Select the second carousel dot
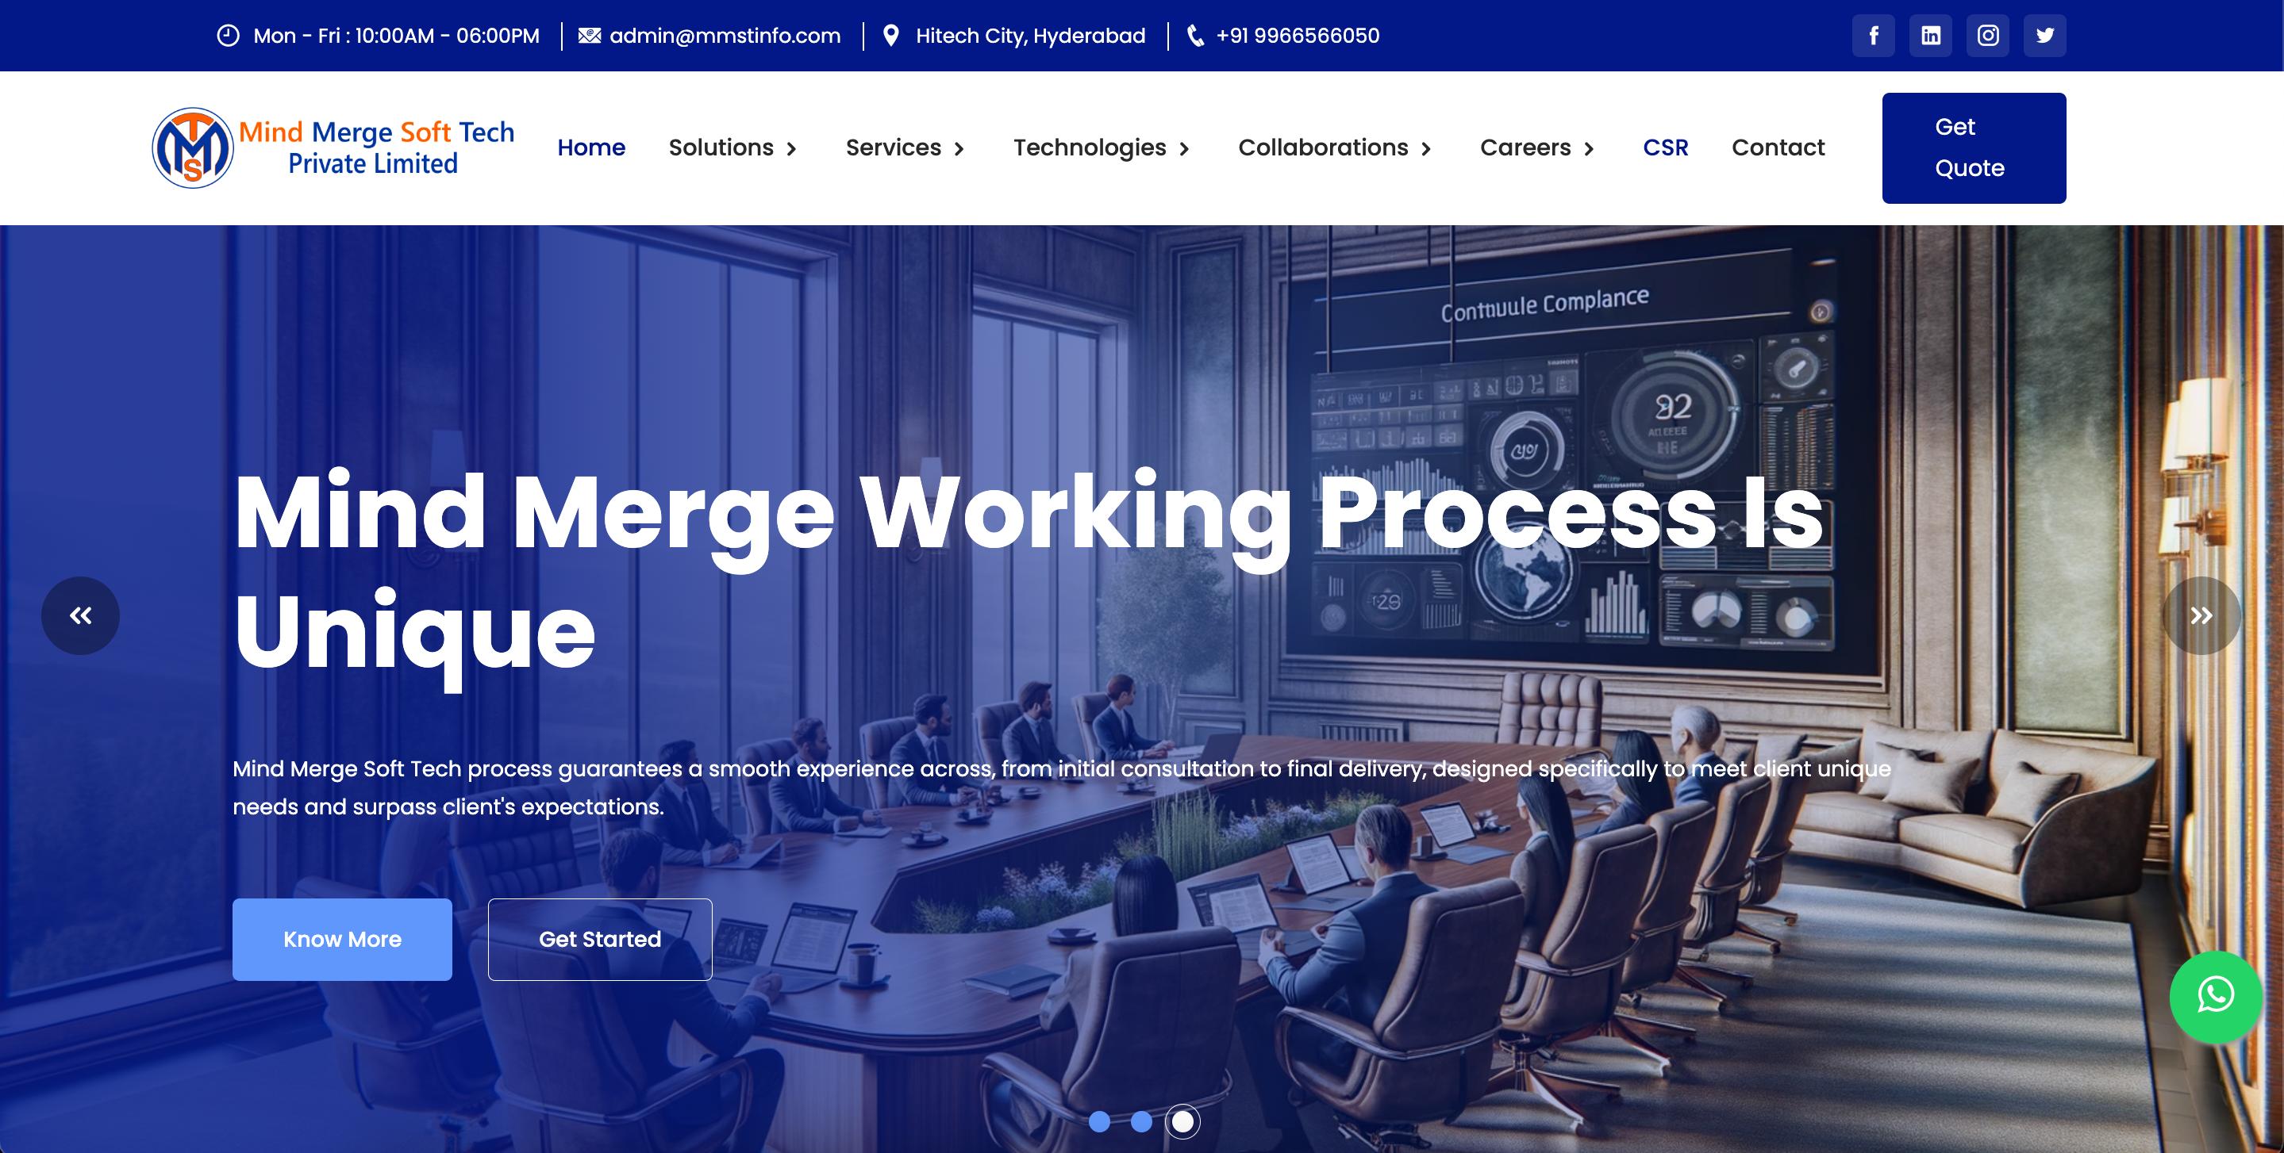The image size is (2284, 1153). click(1141, 1122)
